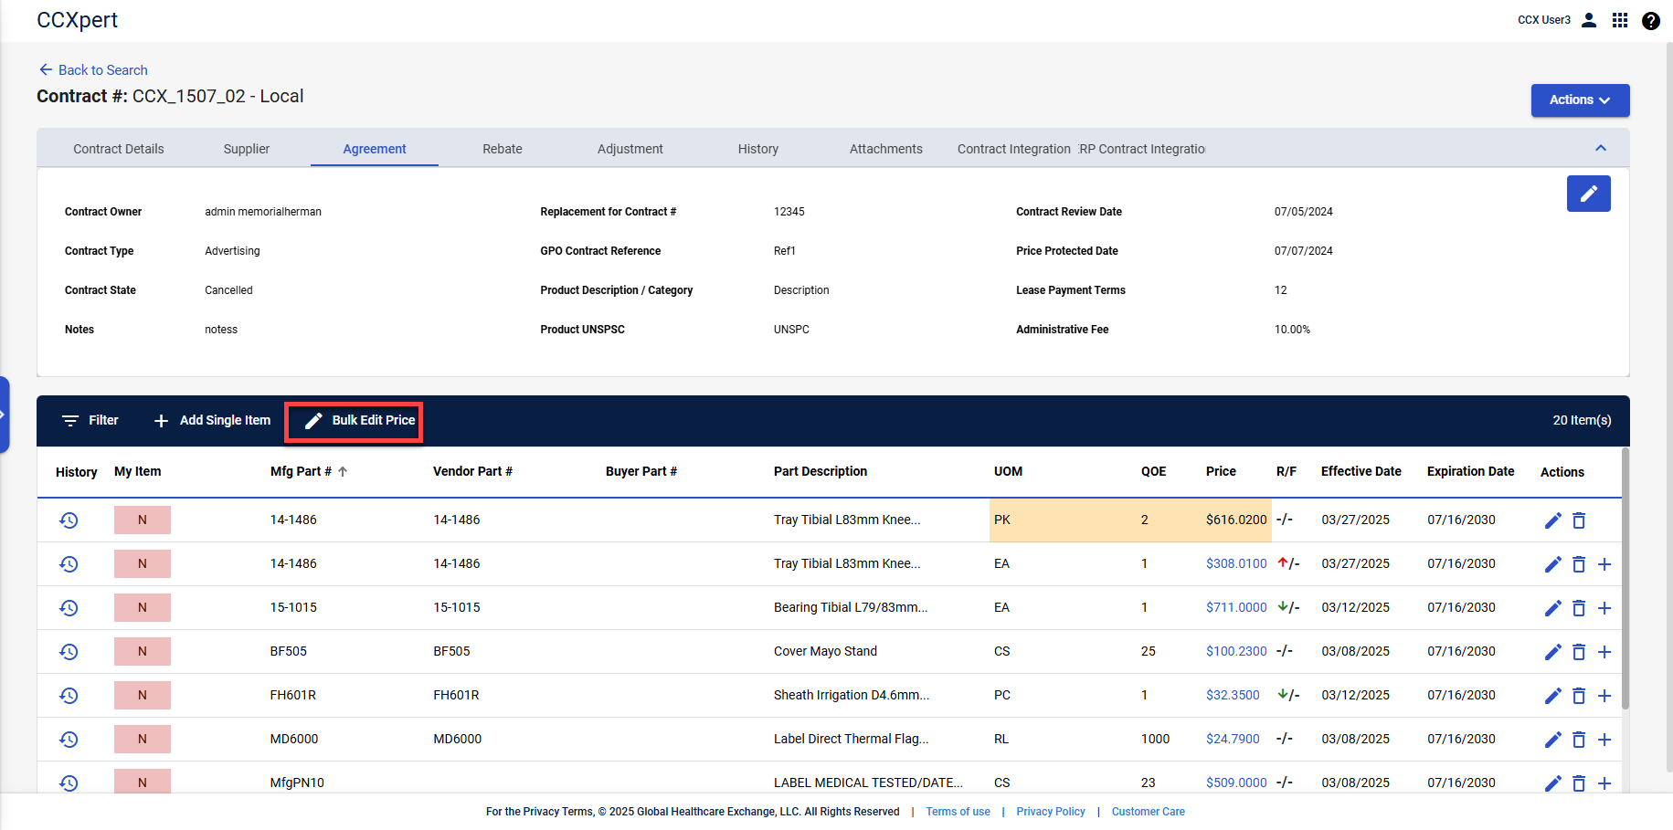Open the Actions dropdown
This screenshot has height=830, width=1673.
pyautogui.click(x=1580, y=100)
